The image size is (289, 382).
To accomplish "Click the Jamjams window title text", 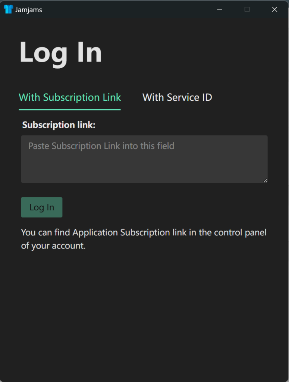I will tap(29, 10).
